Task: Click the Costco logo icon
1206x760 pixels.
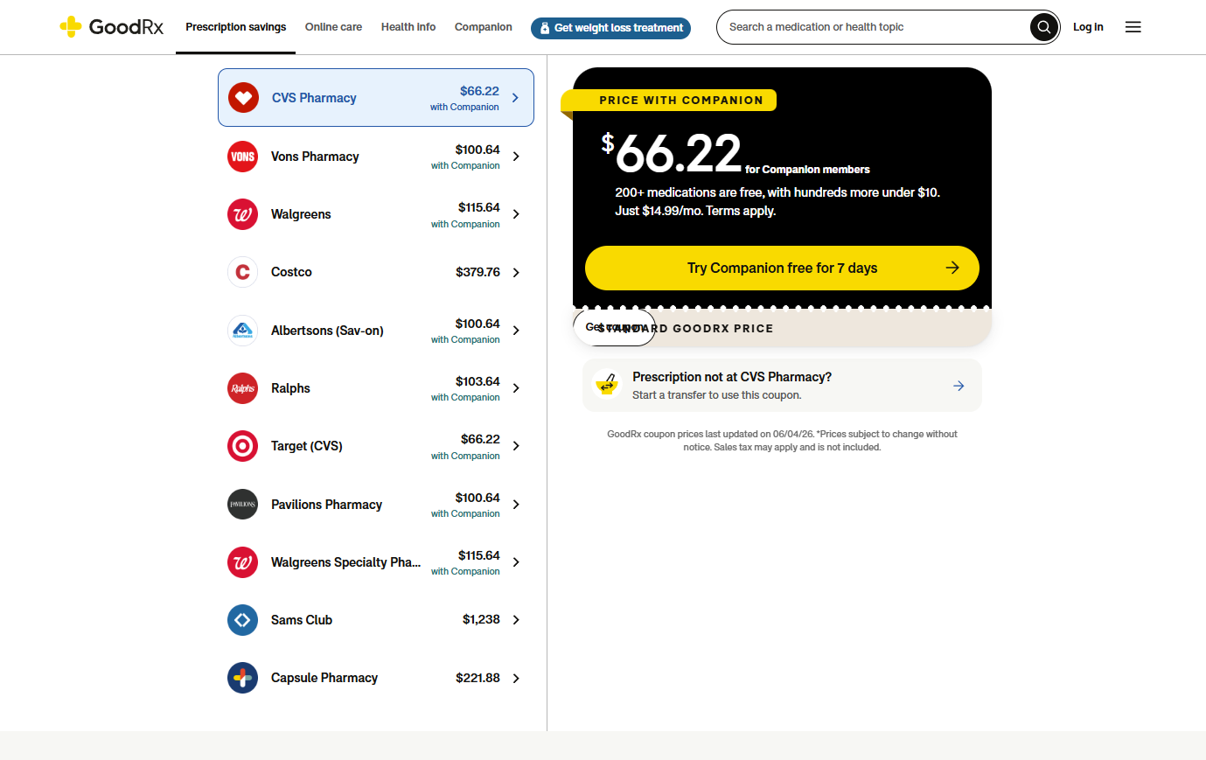Action: coord(242,272)
